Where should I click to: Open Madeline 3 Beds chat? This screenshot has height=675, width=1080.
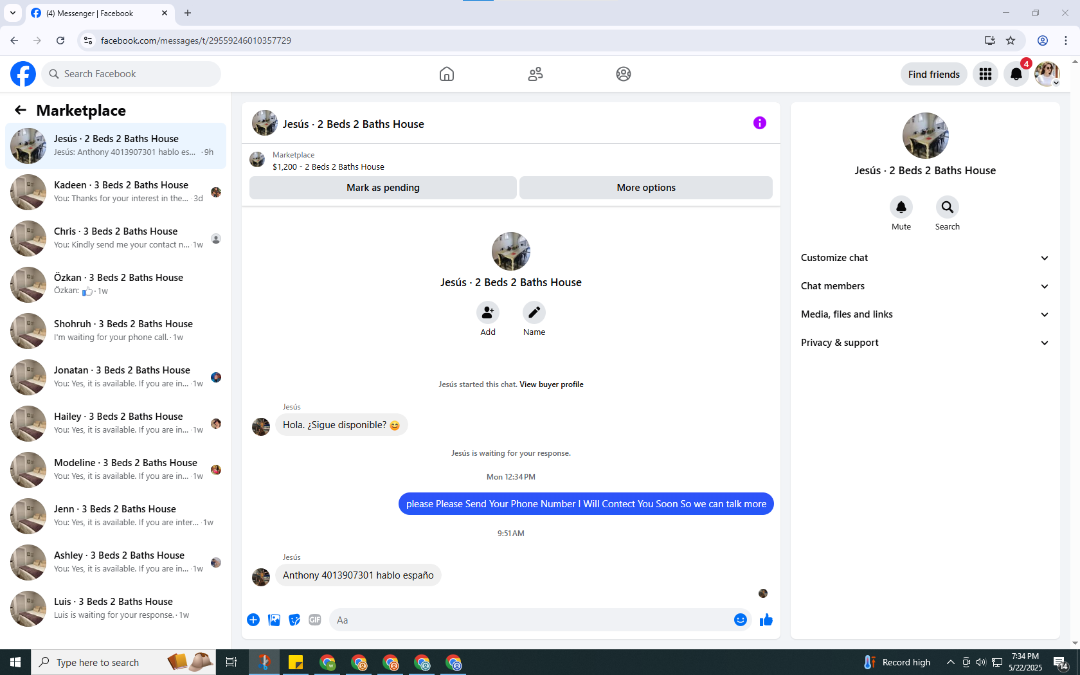[116, 470]
